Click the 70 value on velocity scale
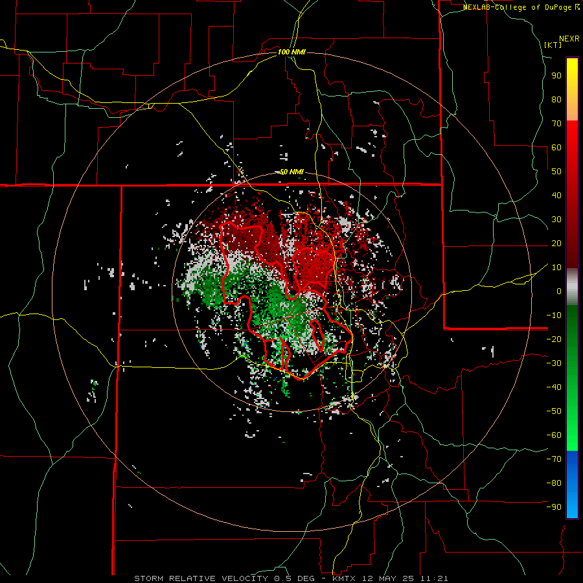This screenshot has height=583, width=583. 556,124
